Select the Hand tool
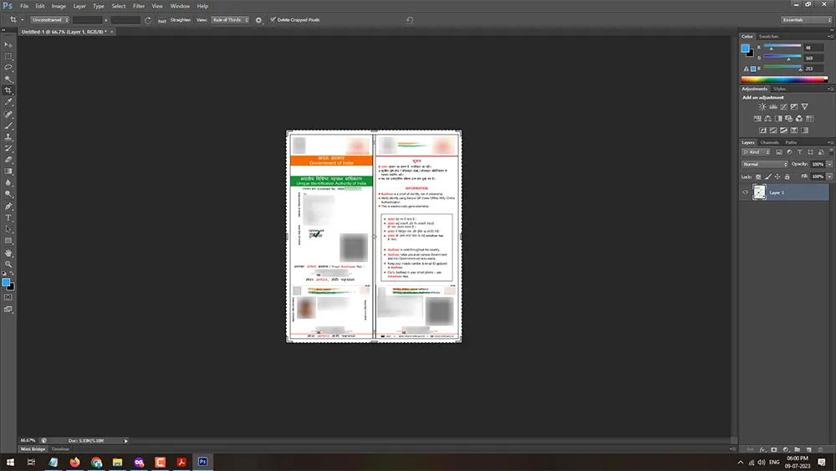 (8, 253)
